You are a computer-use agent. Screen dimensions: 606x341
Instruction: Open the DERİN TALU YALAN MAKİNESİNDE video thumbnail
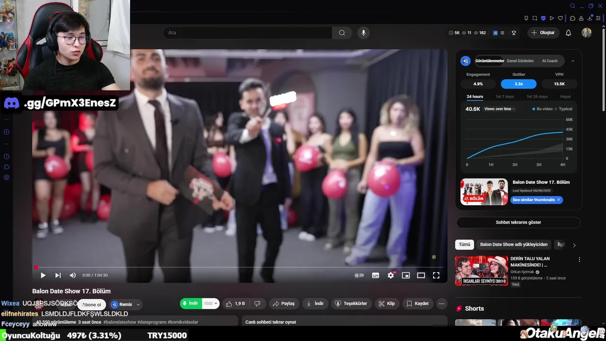481,270
